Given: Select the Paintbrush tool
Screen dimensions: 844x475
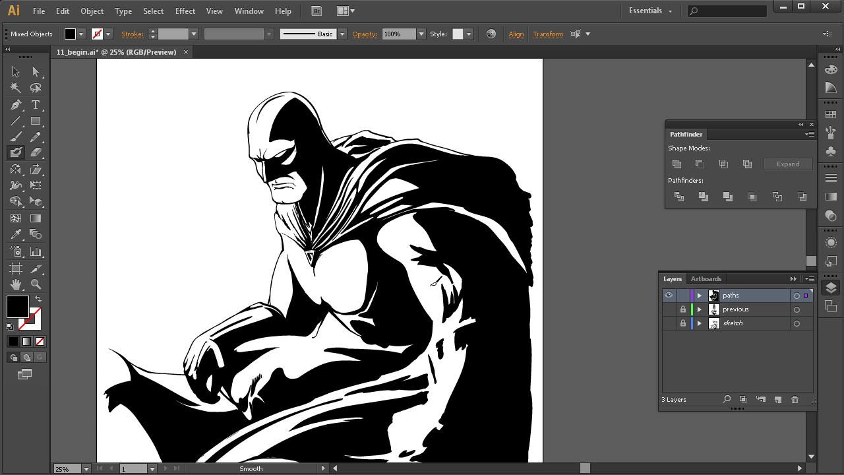Looking at the screenshot, I should [16, 137].
